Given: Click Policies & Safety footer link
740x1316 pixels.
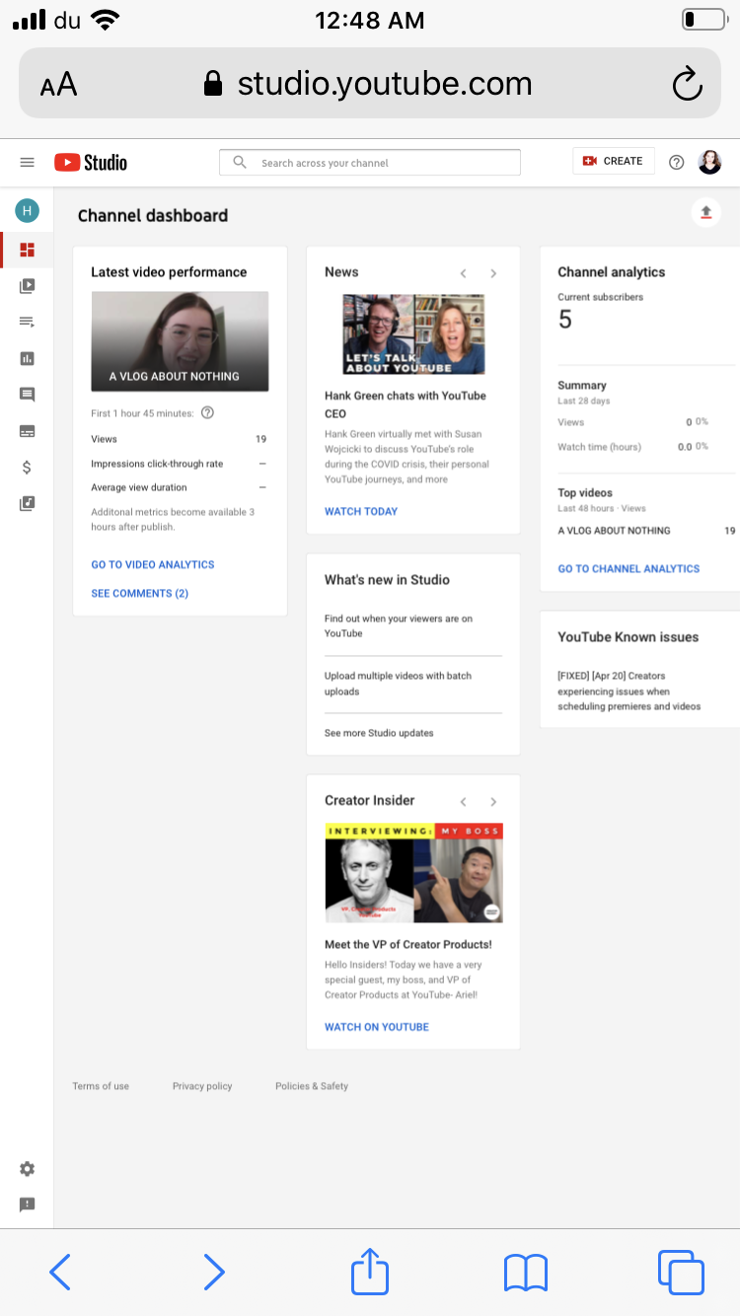Looking at the screenshot, I should coord(312,1086).
